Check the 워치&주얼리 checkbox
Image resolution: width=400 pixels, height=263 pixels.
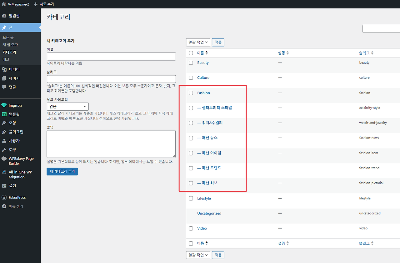click(x=191, y=123)
